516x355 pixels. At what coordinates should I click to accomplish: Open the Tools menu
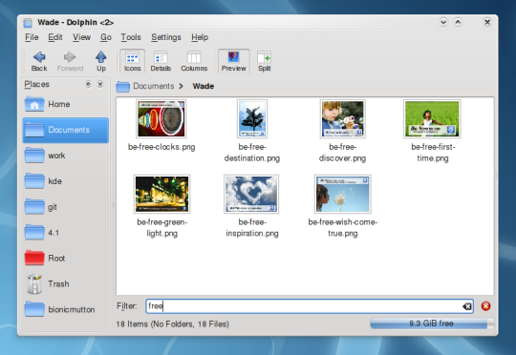[x=131, y=37]
